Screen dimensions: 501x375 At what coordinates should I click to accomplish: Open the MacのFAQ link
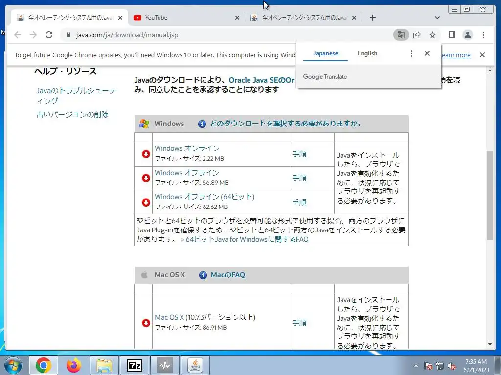coord(228,275)
